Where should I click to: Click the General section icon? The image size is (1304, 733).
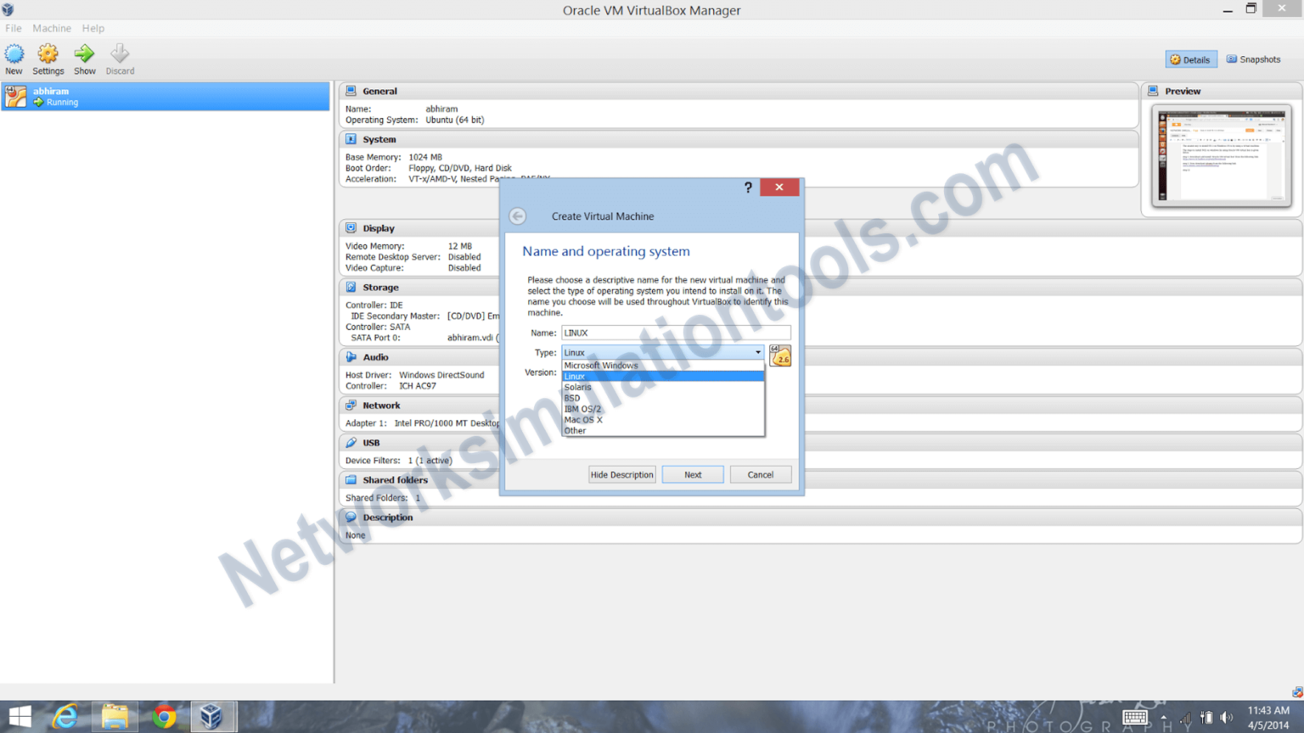pos(351,91)
